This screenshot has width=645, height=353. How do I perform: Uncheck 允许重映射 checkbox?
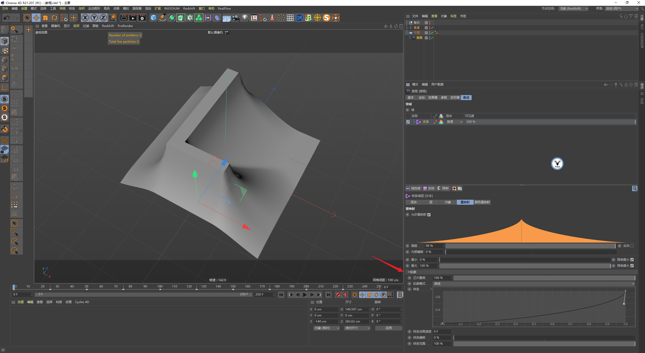[429, 215]
